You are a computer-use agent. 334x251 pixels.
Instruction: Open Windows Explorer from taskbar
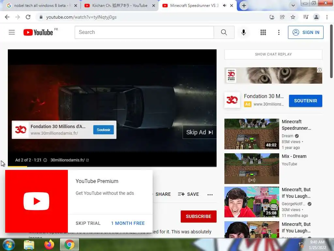29,244
